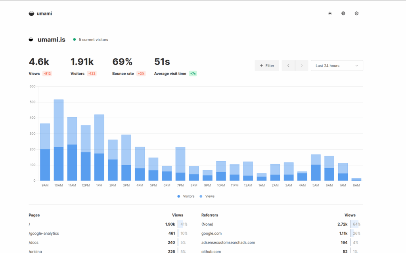Image resolution: width=406 pixels, height=253 pixels.
Task: Go to previous period with left chevron
Action: [x=289, y=66]
